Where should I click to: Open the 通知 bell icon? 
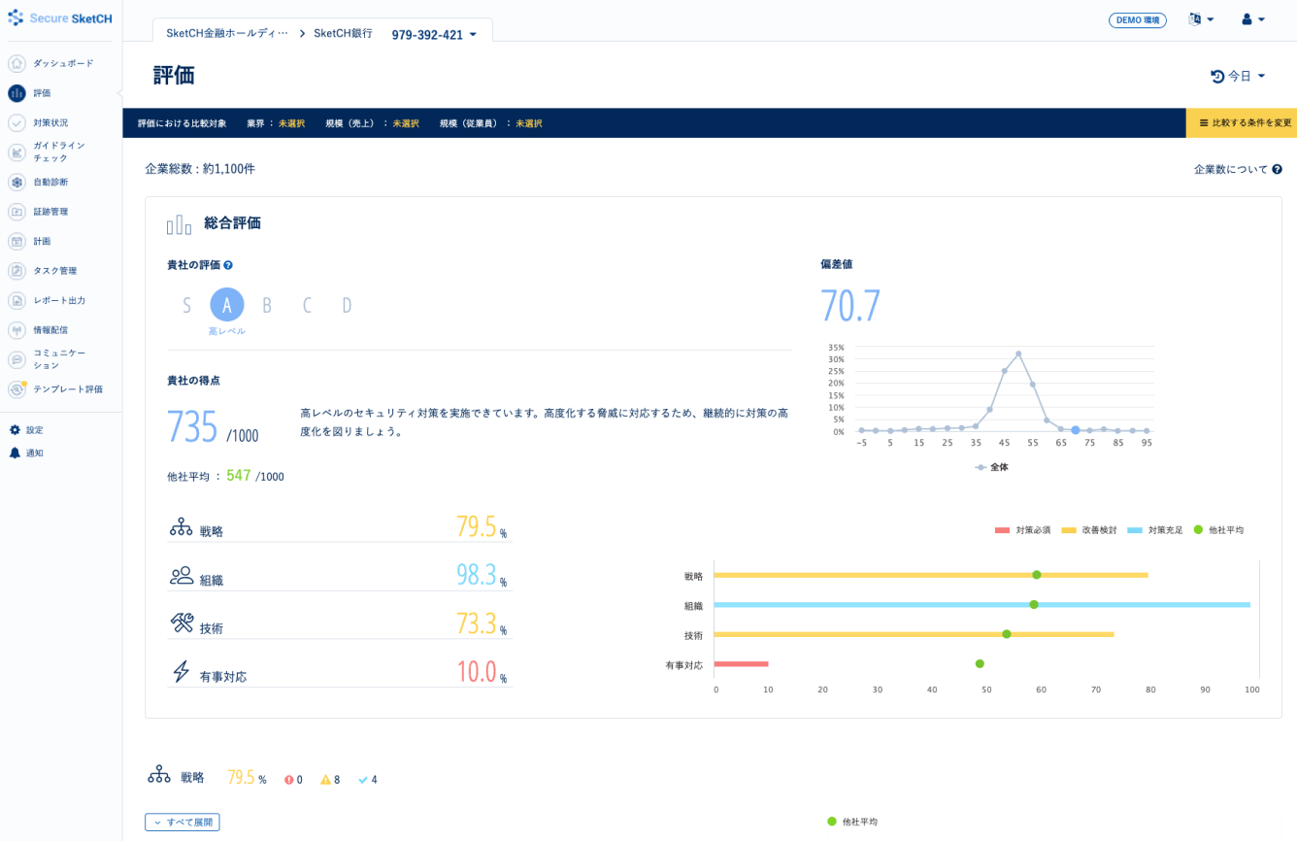[x=15, y=454]
